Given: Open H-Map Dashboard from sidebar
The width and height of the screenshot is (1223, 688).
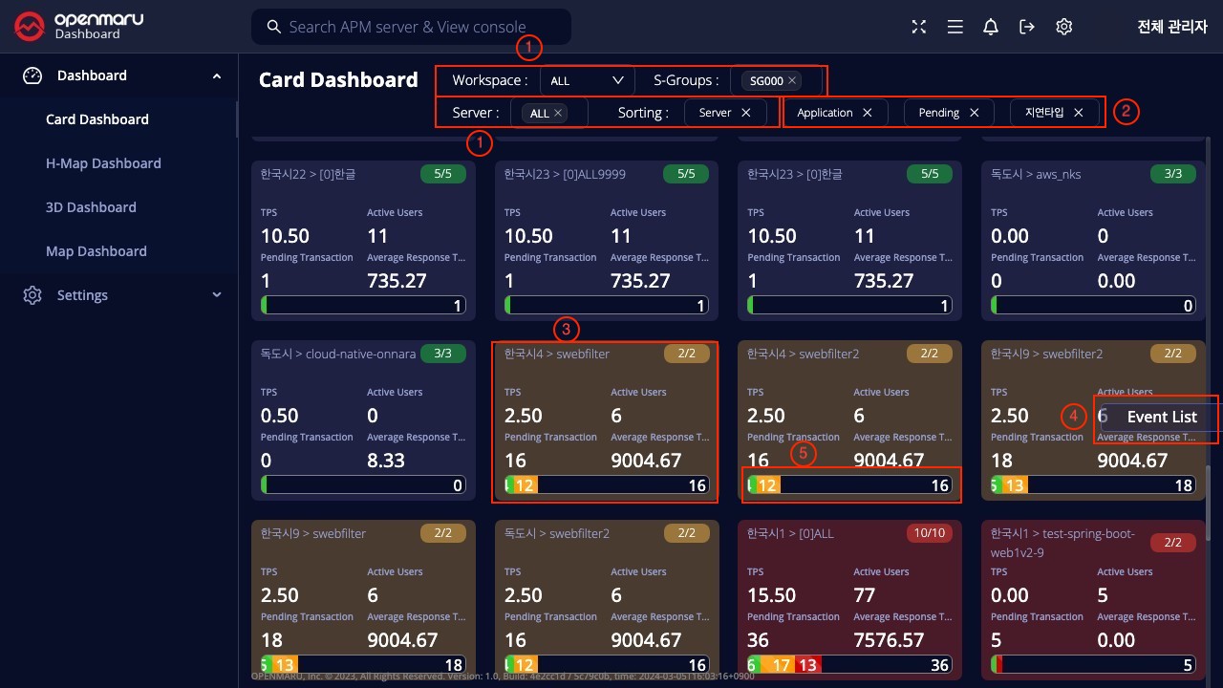Looking at the screenshot, I should tap(103, 163).
